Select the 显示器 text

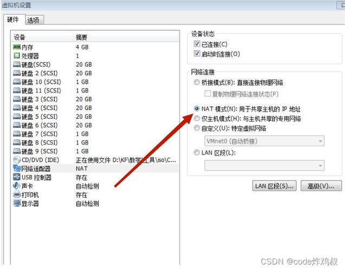30,204
